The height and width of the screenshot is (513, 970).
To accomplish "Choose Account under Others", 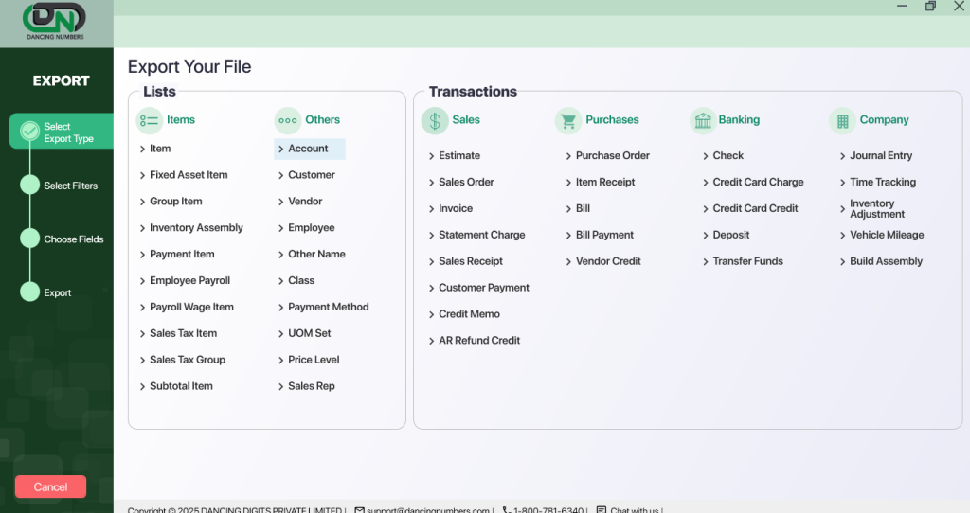I will [x=310, y=149].
